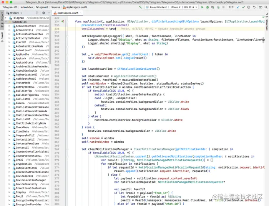269x206 pixels.
Task: Expand the Display module node
Action: click(10, 192)
